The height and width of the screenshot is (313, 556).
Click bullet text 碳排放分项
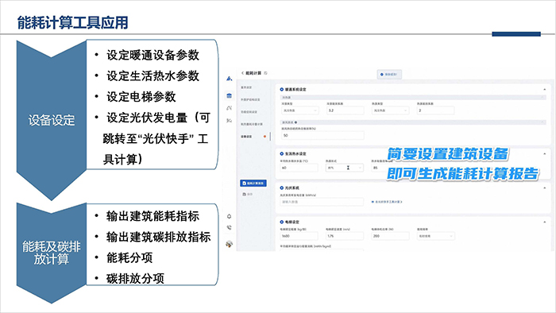[135, 279]
